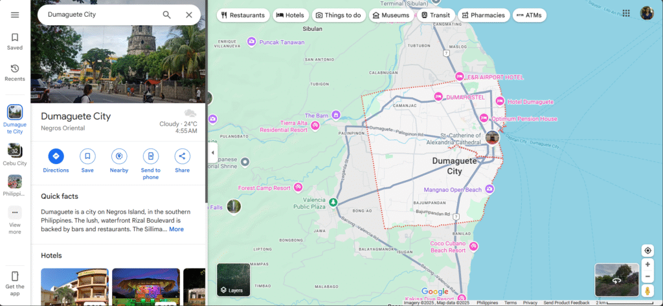Open Street View preview thumbnail
Image resolution: width=663 pixels, height=306 pixels.
[617, 280]
